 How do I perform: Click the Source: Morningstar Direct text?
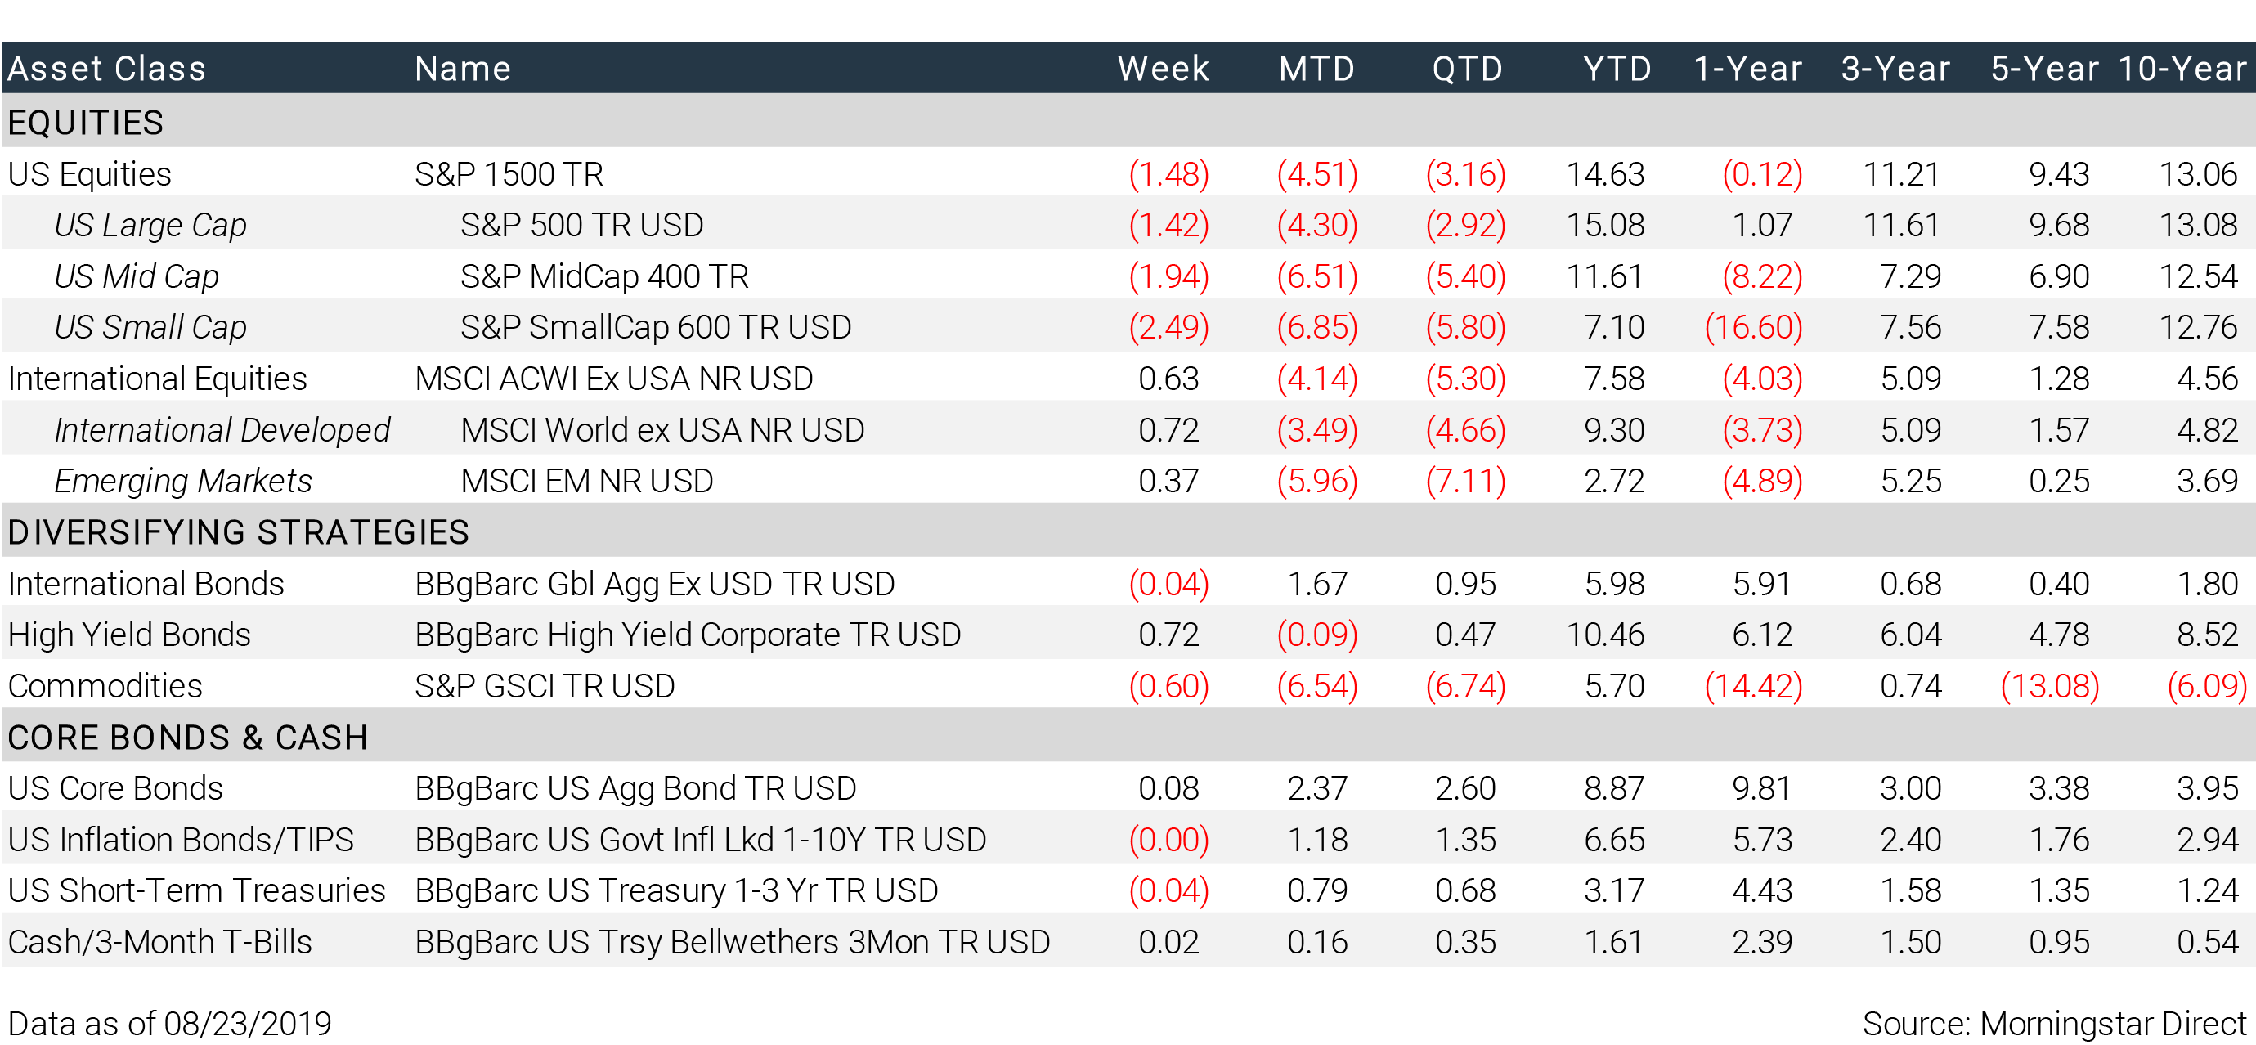(2055, 1023)
